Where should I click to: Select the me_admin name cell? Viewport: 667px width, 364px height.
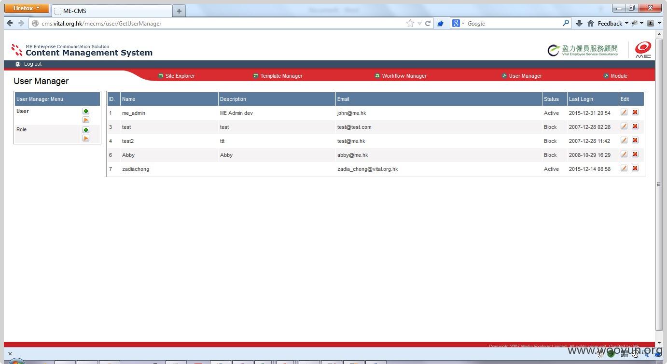134,113
